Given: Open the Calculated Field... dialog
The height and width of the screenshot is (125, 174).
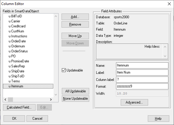Looking at the screenshot, I should click(19, 107).
